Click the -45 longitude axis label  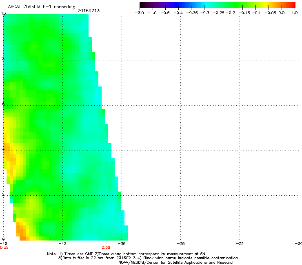(x=4, y=244)
